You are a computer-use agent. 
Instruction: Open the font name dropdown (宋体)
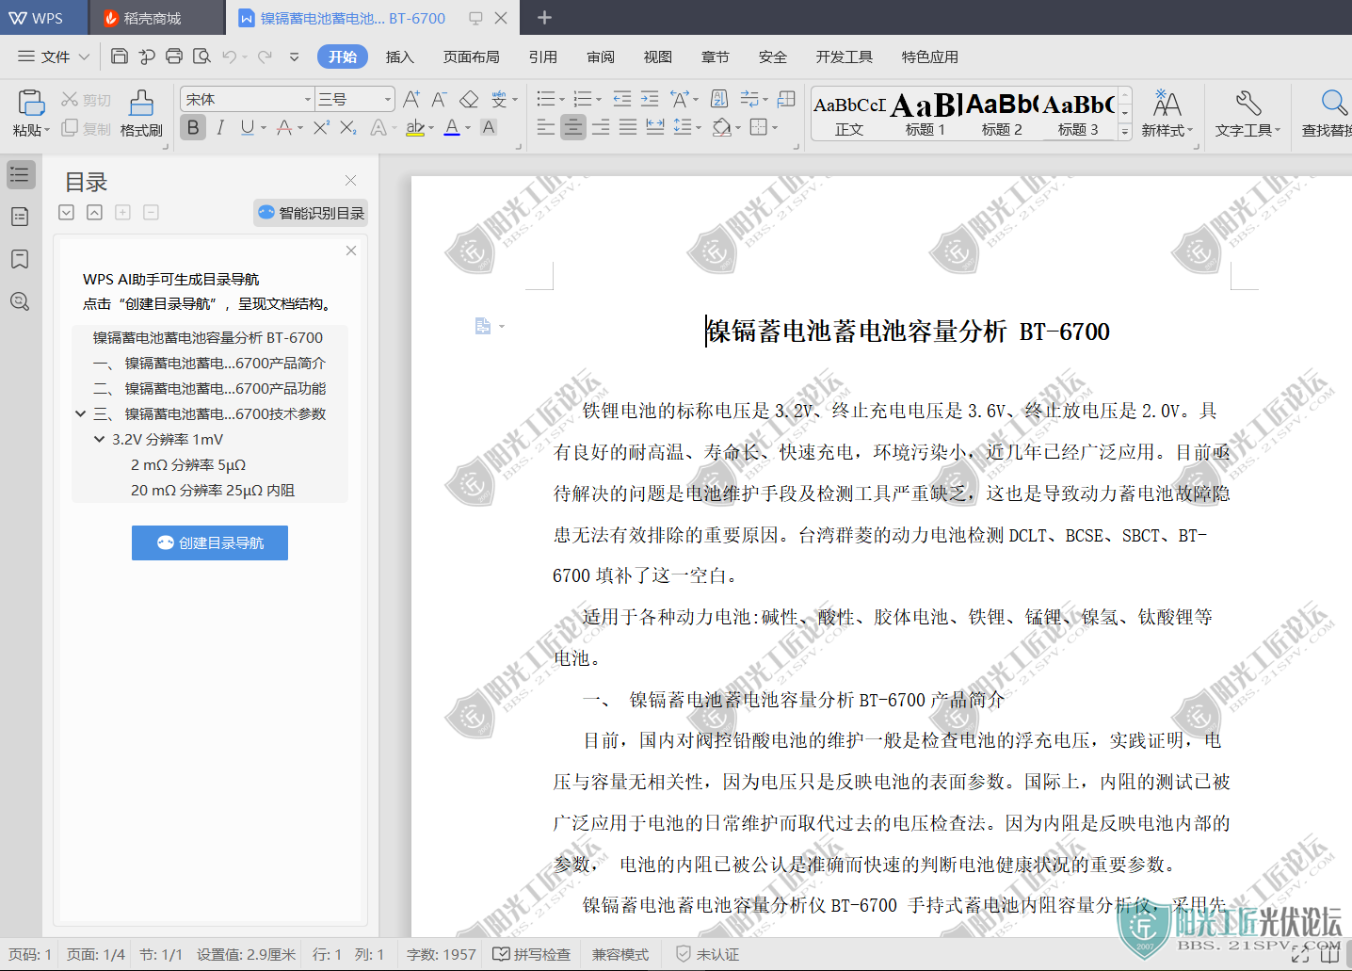point(307,99)
